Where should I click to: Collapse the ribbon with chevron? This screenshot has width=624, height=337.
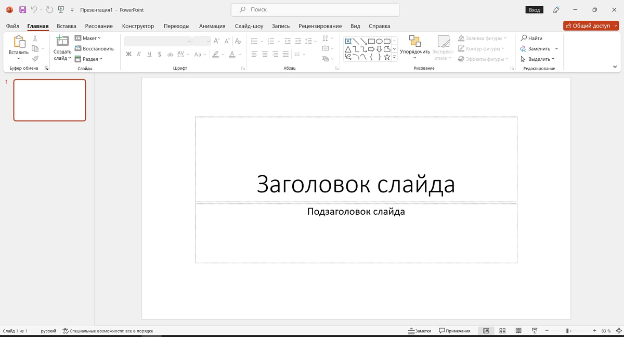coord(615,67)
